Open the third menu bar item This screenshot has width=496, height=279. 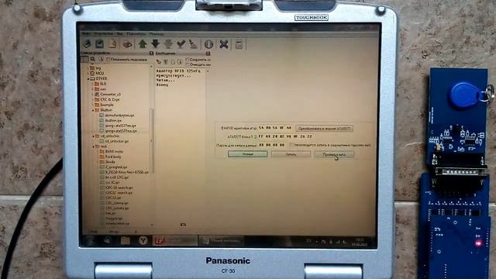[x=120, y=33]
